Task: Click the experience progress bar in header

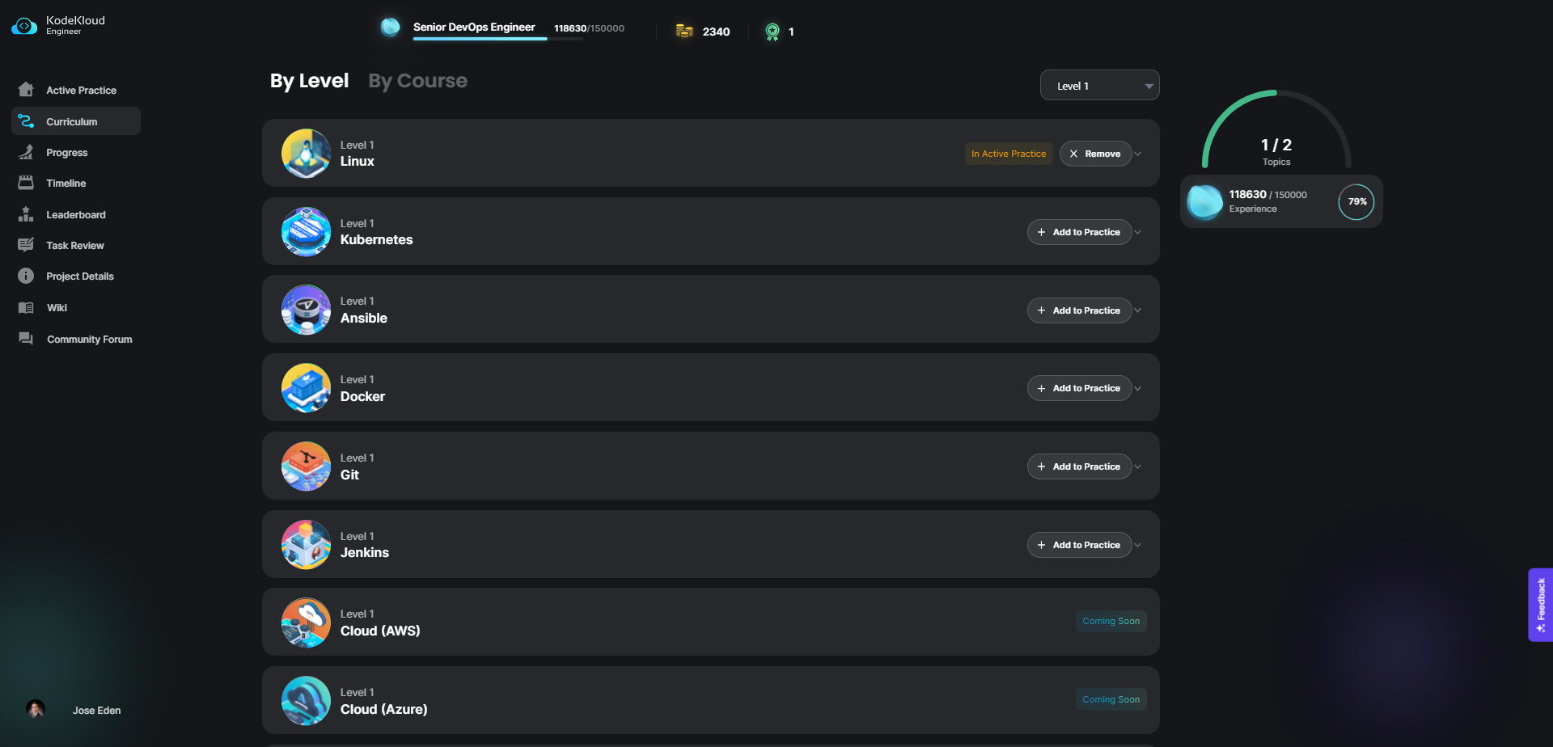Action: tap(497, 39)
